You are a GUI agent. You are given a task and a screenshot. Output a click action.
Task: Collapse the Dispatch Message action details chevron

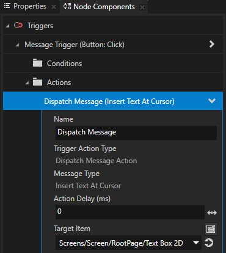point(212,101)
